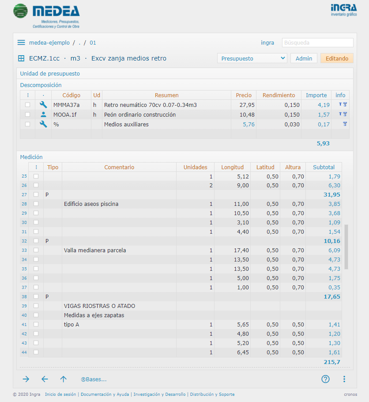
Task: Navigate up with the up arrow icon
Action: 63,379
